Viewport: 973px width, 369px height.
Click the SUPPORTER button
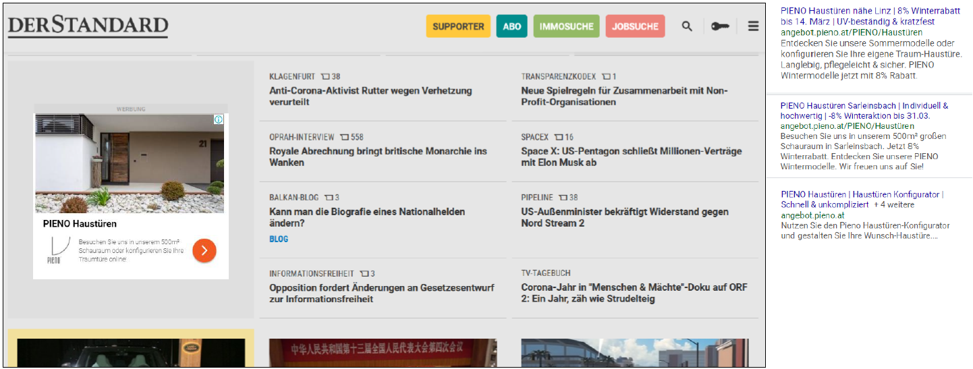click(x=458, y=26)
